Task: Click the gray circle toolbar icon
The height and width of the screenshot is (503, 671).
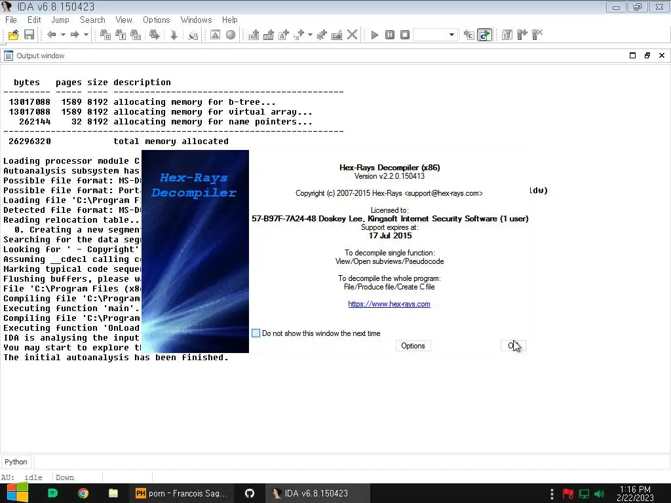Action: 231,35
